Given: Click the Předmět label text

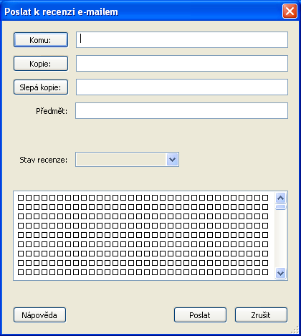Looking at the screenshot, I should (52, 111).
